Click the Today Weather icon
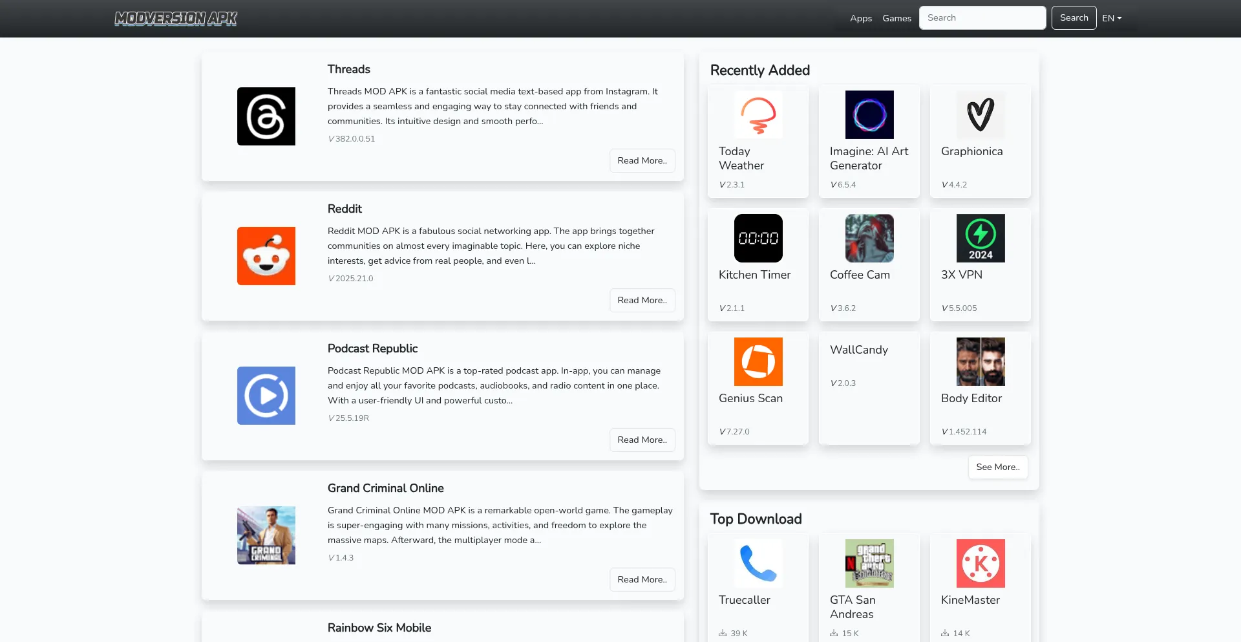 pos(758,114)
